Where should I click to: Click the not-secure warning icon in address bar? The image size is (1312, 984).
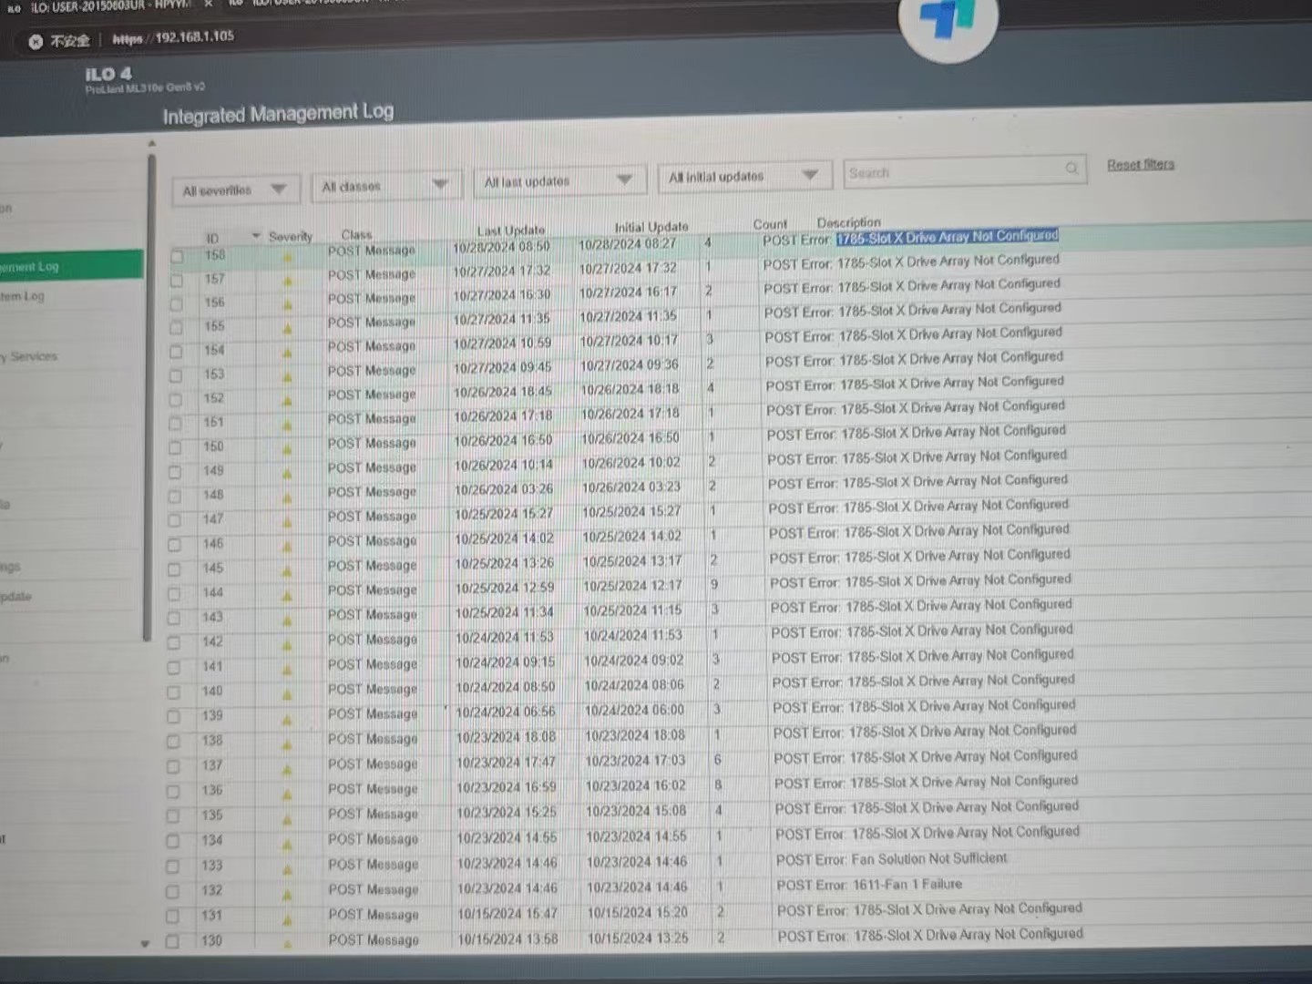[x=36, y=41]
